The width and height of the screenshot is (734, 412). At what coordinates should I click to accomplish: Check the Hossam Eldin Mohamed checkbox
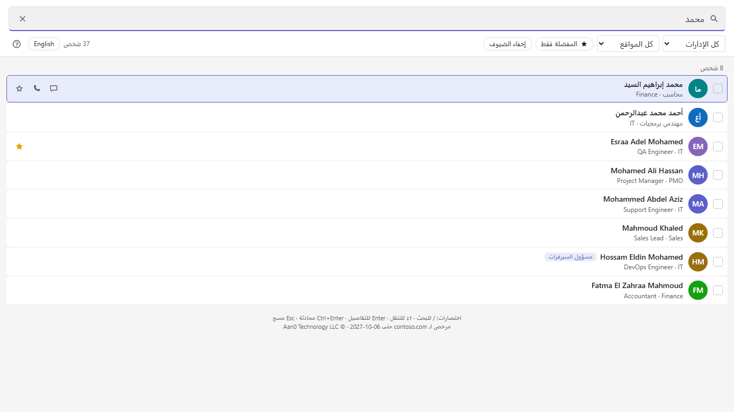[718, 262]
